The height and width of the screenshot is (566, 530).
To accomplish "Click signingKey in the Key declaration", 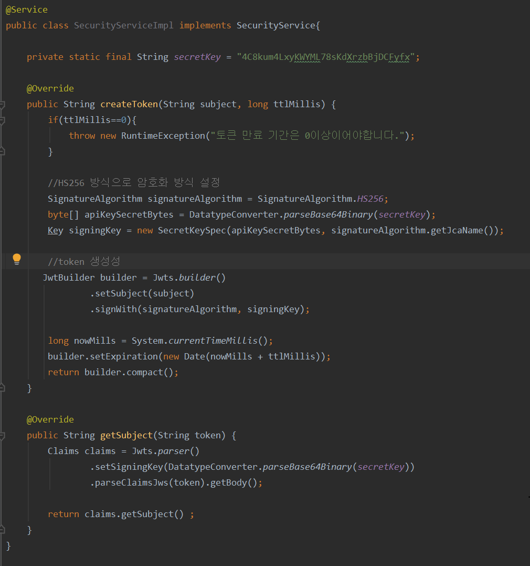I will click(95, 230).
